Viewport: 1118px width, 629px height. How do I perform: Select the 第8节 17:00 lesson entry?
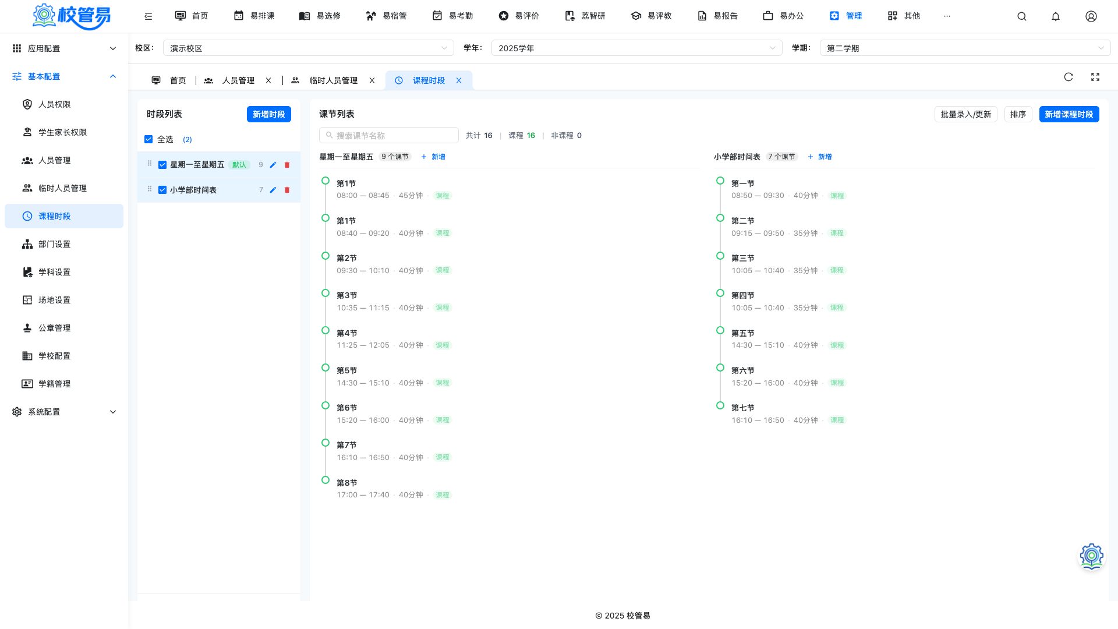click(x=394, y=489)
